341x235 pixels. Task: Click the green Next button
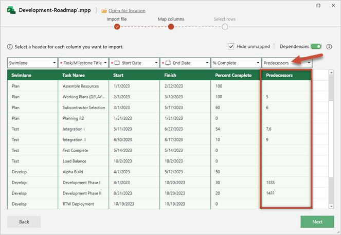pyautogui.click(x=317, y=222)
